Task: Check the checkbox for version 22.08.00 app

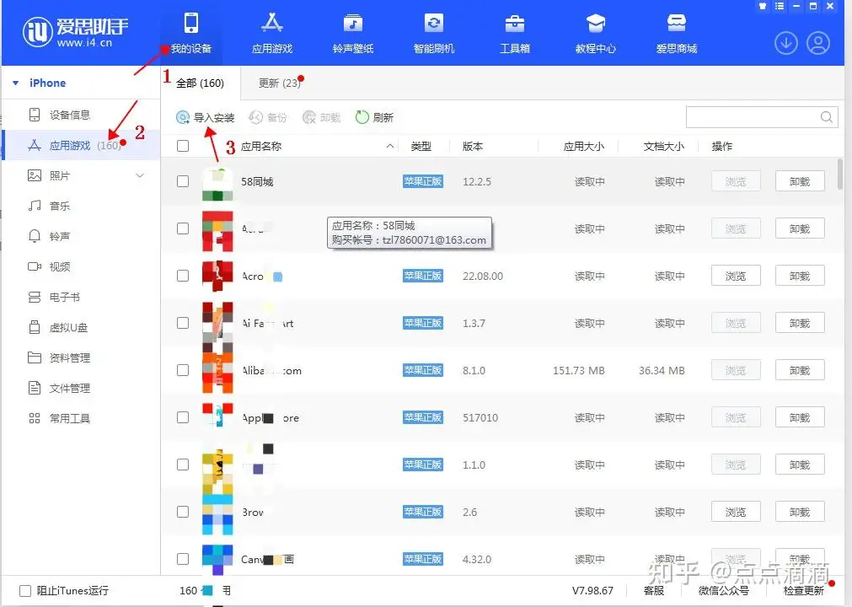Action: click(183, 276)
